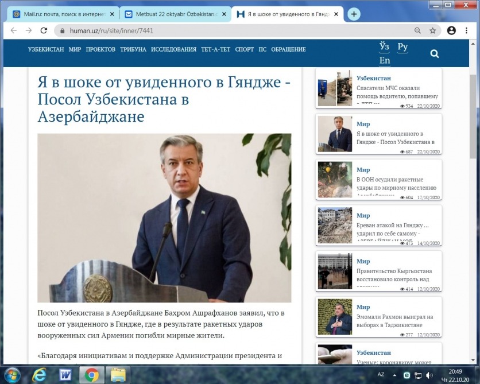Click the address bar showing human.uz URL
Screen dimensions: 480x384
point(230,30)
